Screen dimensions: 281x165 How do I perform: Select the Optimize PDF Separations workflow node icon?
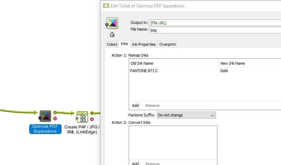pyautogui.click(x=45, y=116)
